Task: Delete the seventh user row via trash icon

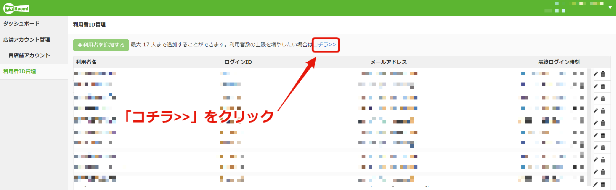Action: click(x=603, y=147)
